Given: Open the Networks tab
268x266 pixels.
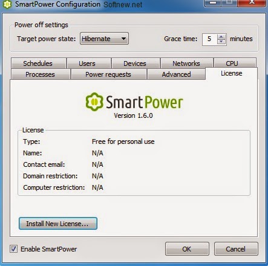Looking at the screenshot, I should pos(186,63).
